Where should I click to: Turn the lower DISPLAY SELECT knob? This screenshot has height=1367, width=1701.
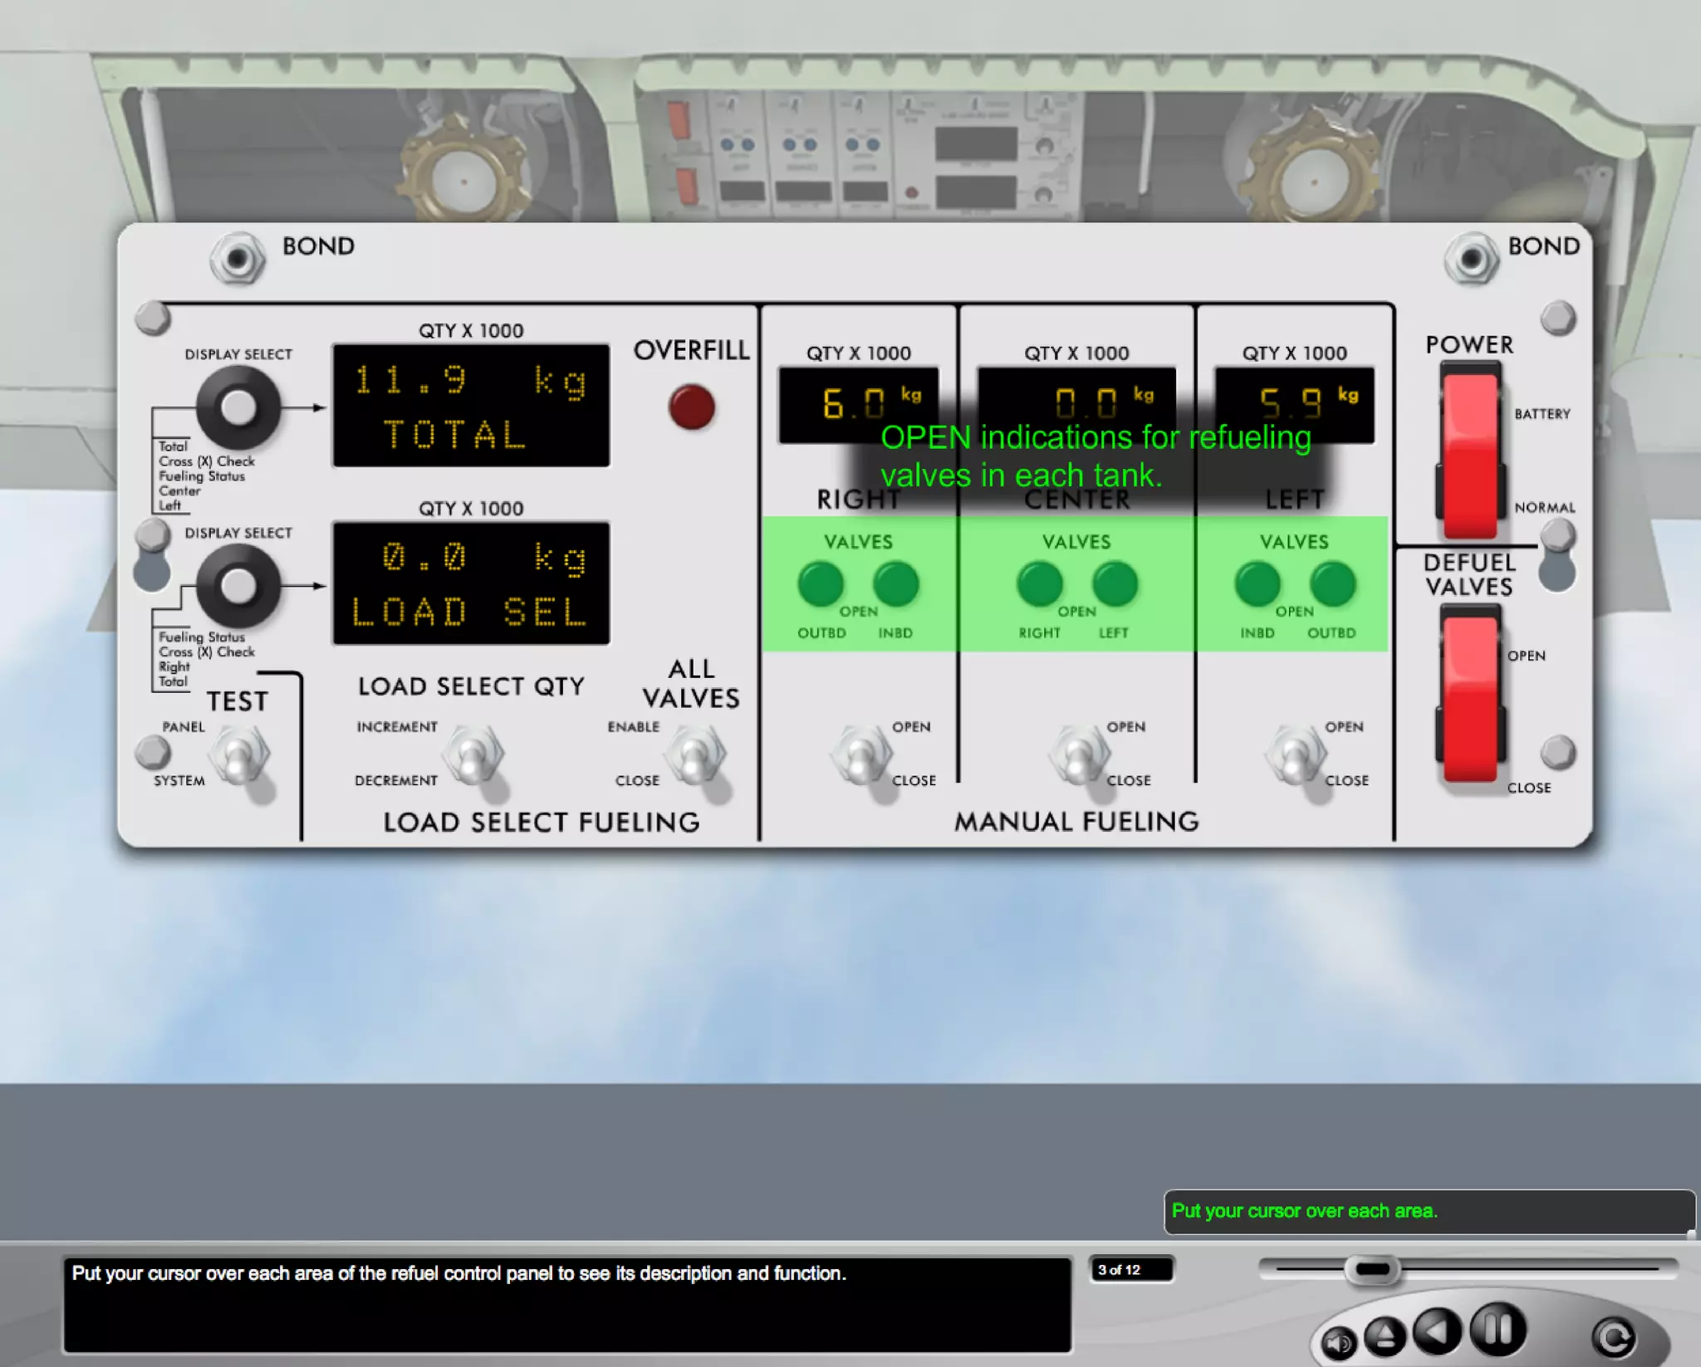click(x=238, y=586)
